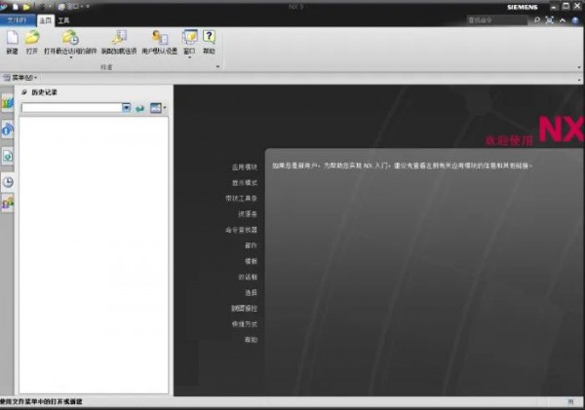Click the blue globe help icon
This screenshot has width=585, height=410.
click(575, 20)
